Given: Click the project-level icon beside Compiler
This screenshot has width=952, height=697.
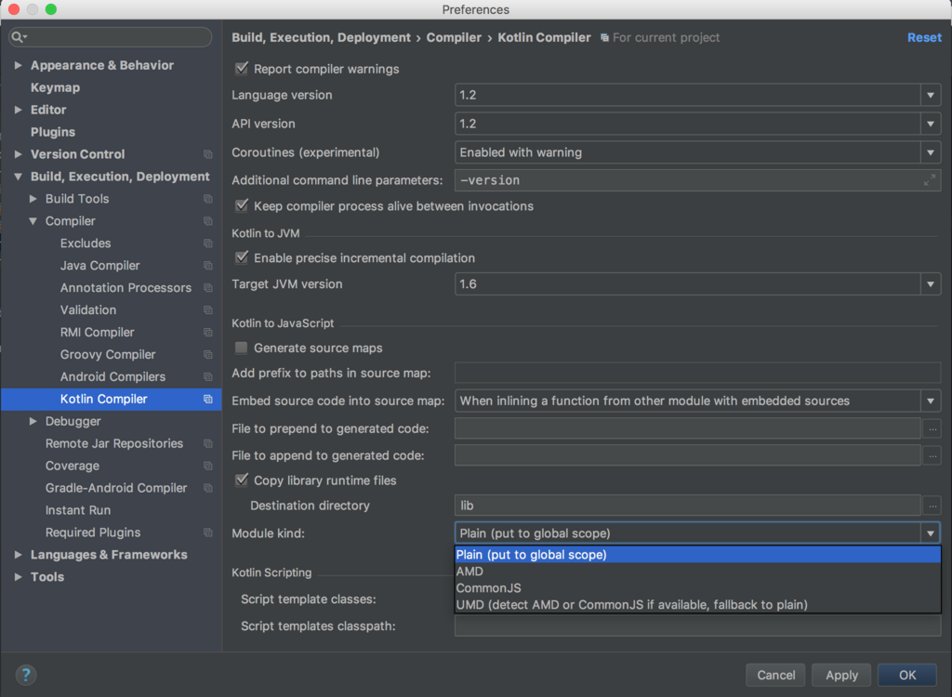Looking at the screenshot, I should (207, 221).
